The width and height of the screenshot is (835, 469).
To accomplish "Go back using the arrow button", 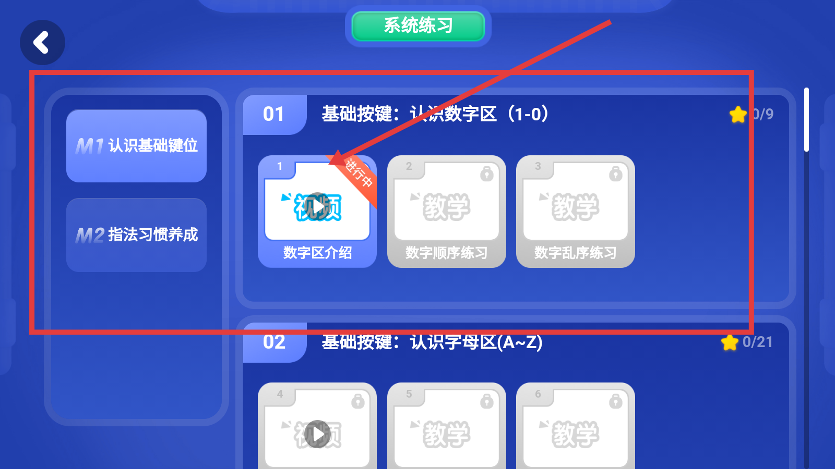I will click(x=42, y=43).
